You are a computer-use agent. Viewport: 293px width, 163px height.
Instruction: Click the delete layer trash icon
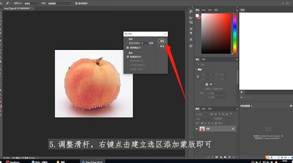234,157
